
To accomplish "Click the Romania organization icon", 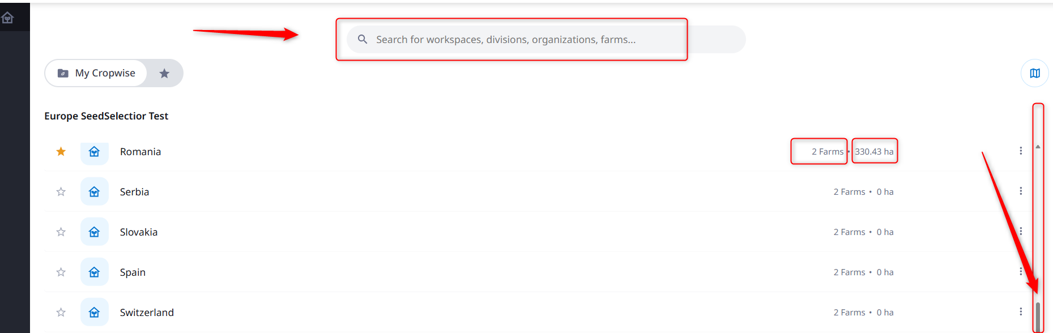I will pyautogui.click(x=95, y=152).
